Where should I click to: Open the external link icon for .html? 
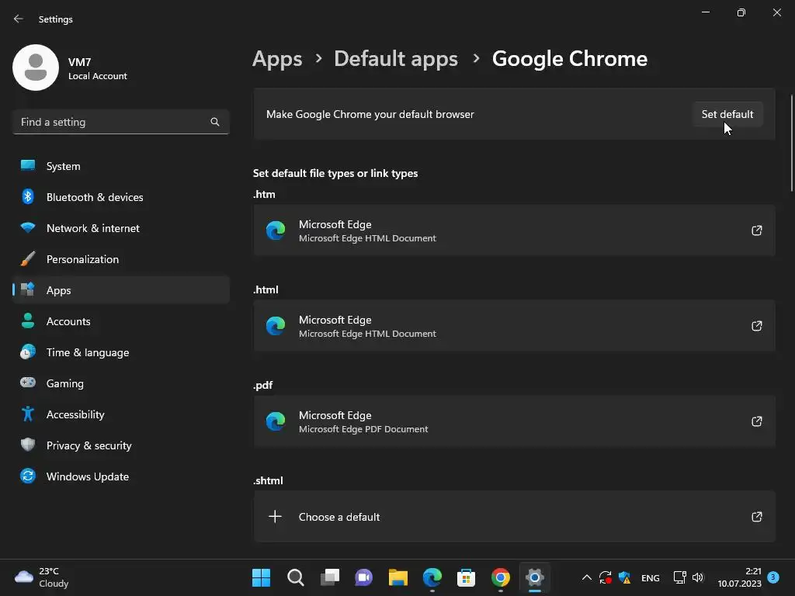pos(756,326)
